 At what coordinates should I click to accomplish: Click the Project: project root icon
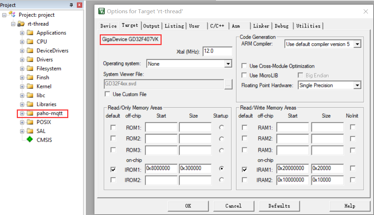pyautogui.click(x=12, y=14)
